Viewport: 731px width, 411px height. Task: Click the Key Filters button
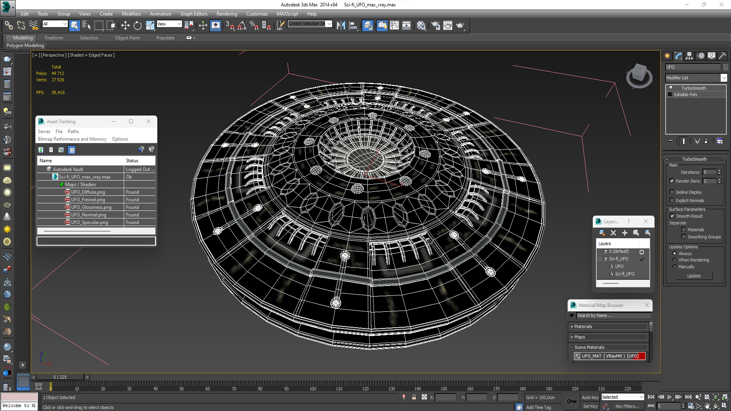[627, 406]
